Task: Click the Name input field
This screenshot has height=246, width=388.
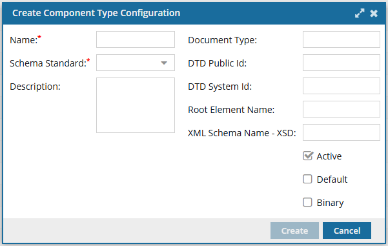Action: point(136,39)
